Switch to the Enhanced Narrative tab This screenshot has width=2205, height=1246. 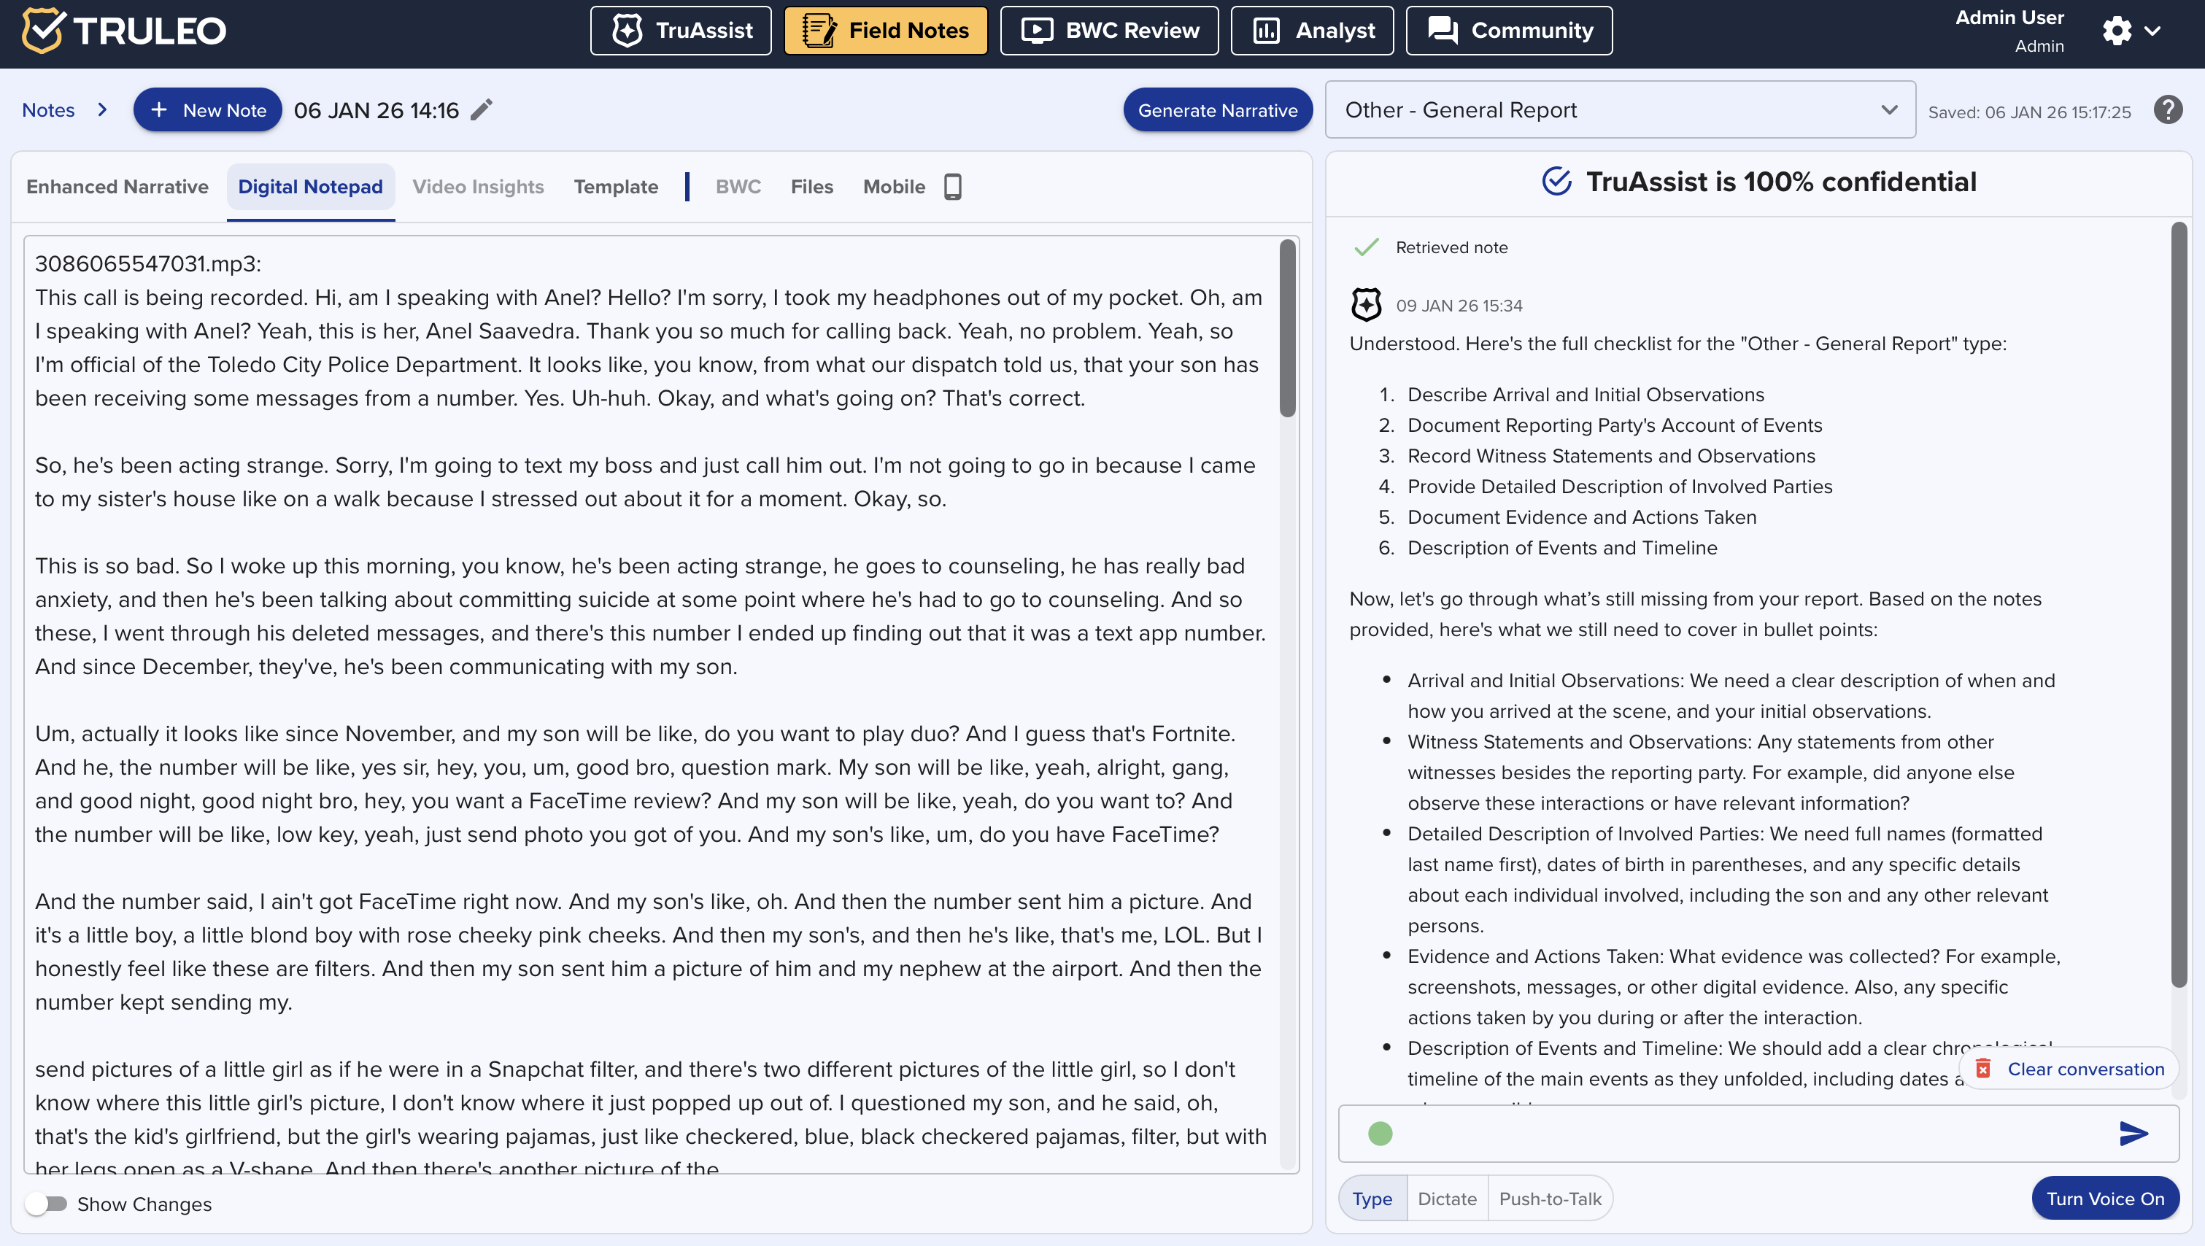117,187
